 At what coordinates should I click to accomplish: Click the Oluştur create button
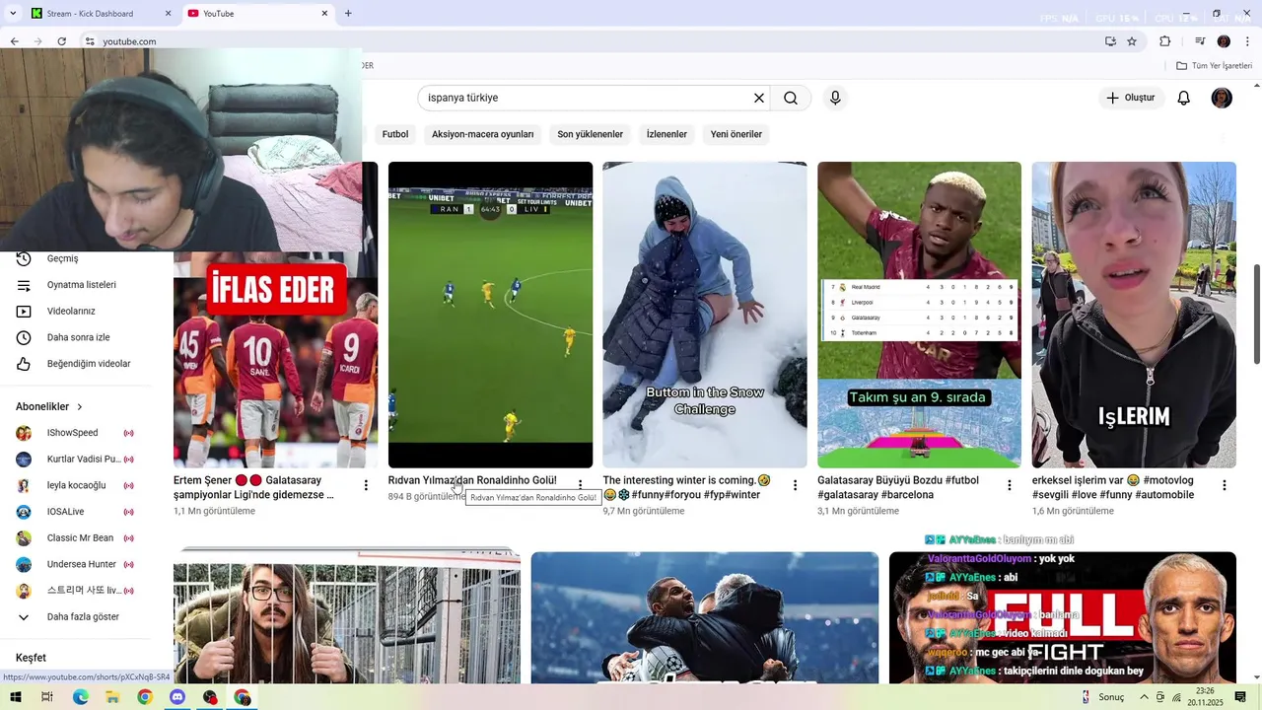1132,98
